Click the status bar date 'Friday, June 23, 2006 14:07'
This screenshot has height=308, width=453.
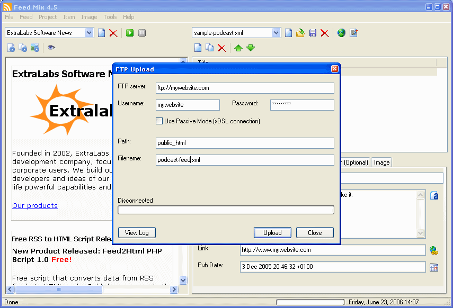(x=384, y=302)
